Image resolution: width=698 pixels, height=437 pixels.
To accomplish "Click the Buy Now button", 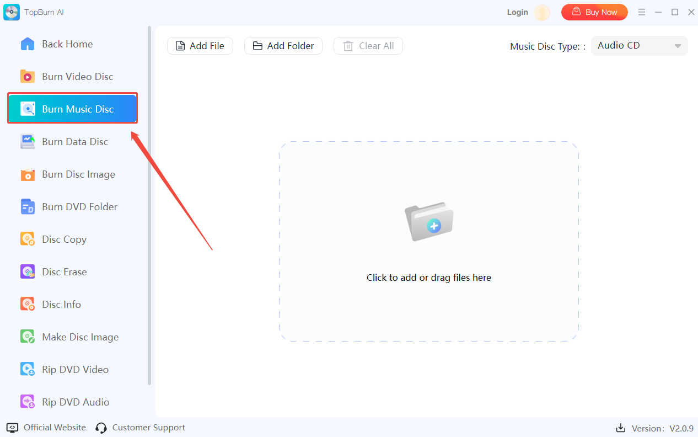I will 594,12.
